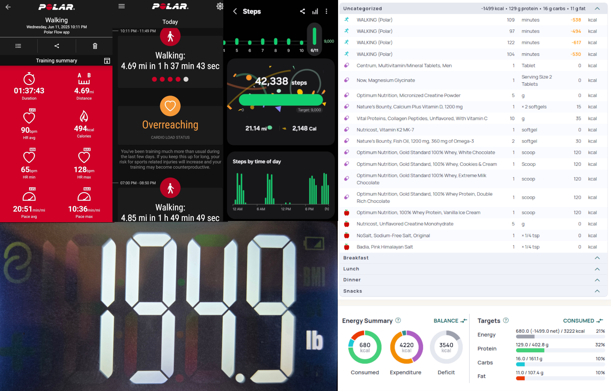Click the Protein target progress bar
This screenshot has width=611, height=391.
560,350
